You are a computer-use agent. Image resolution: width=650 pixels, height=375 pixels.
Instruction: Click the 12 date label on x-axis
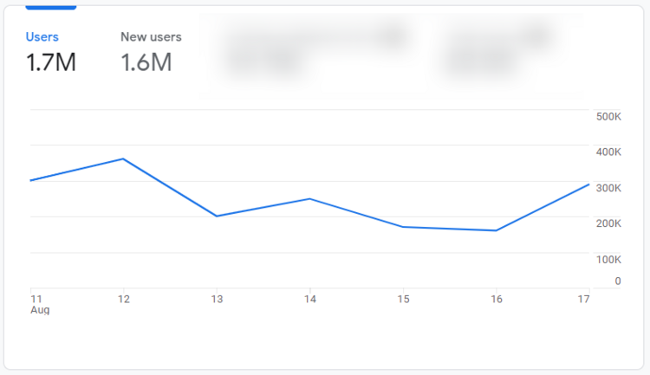coord(123,299)
